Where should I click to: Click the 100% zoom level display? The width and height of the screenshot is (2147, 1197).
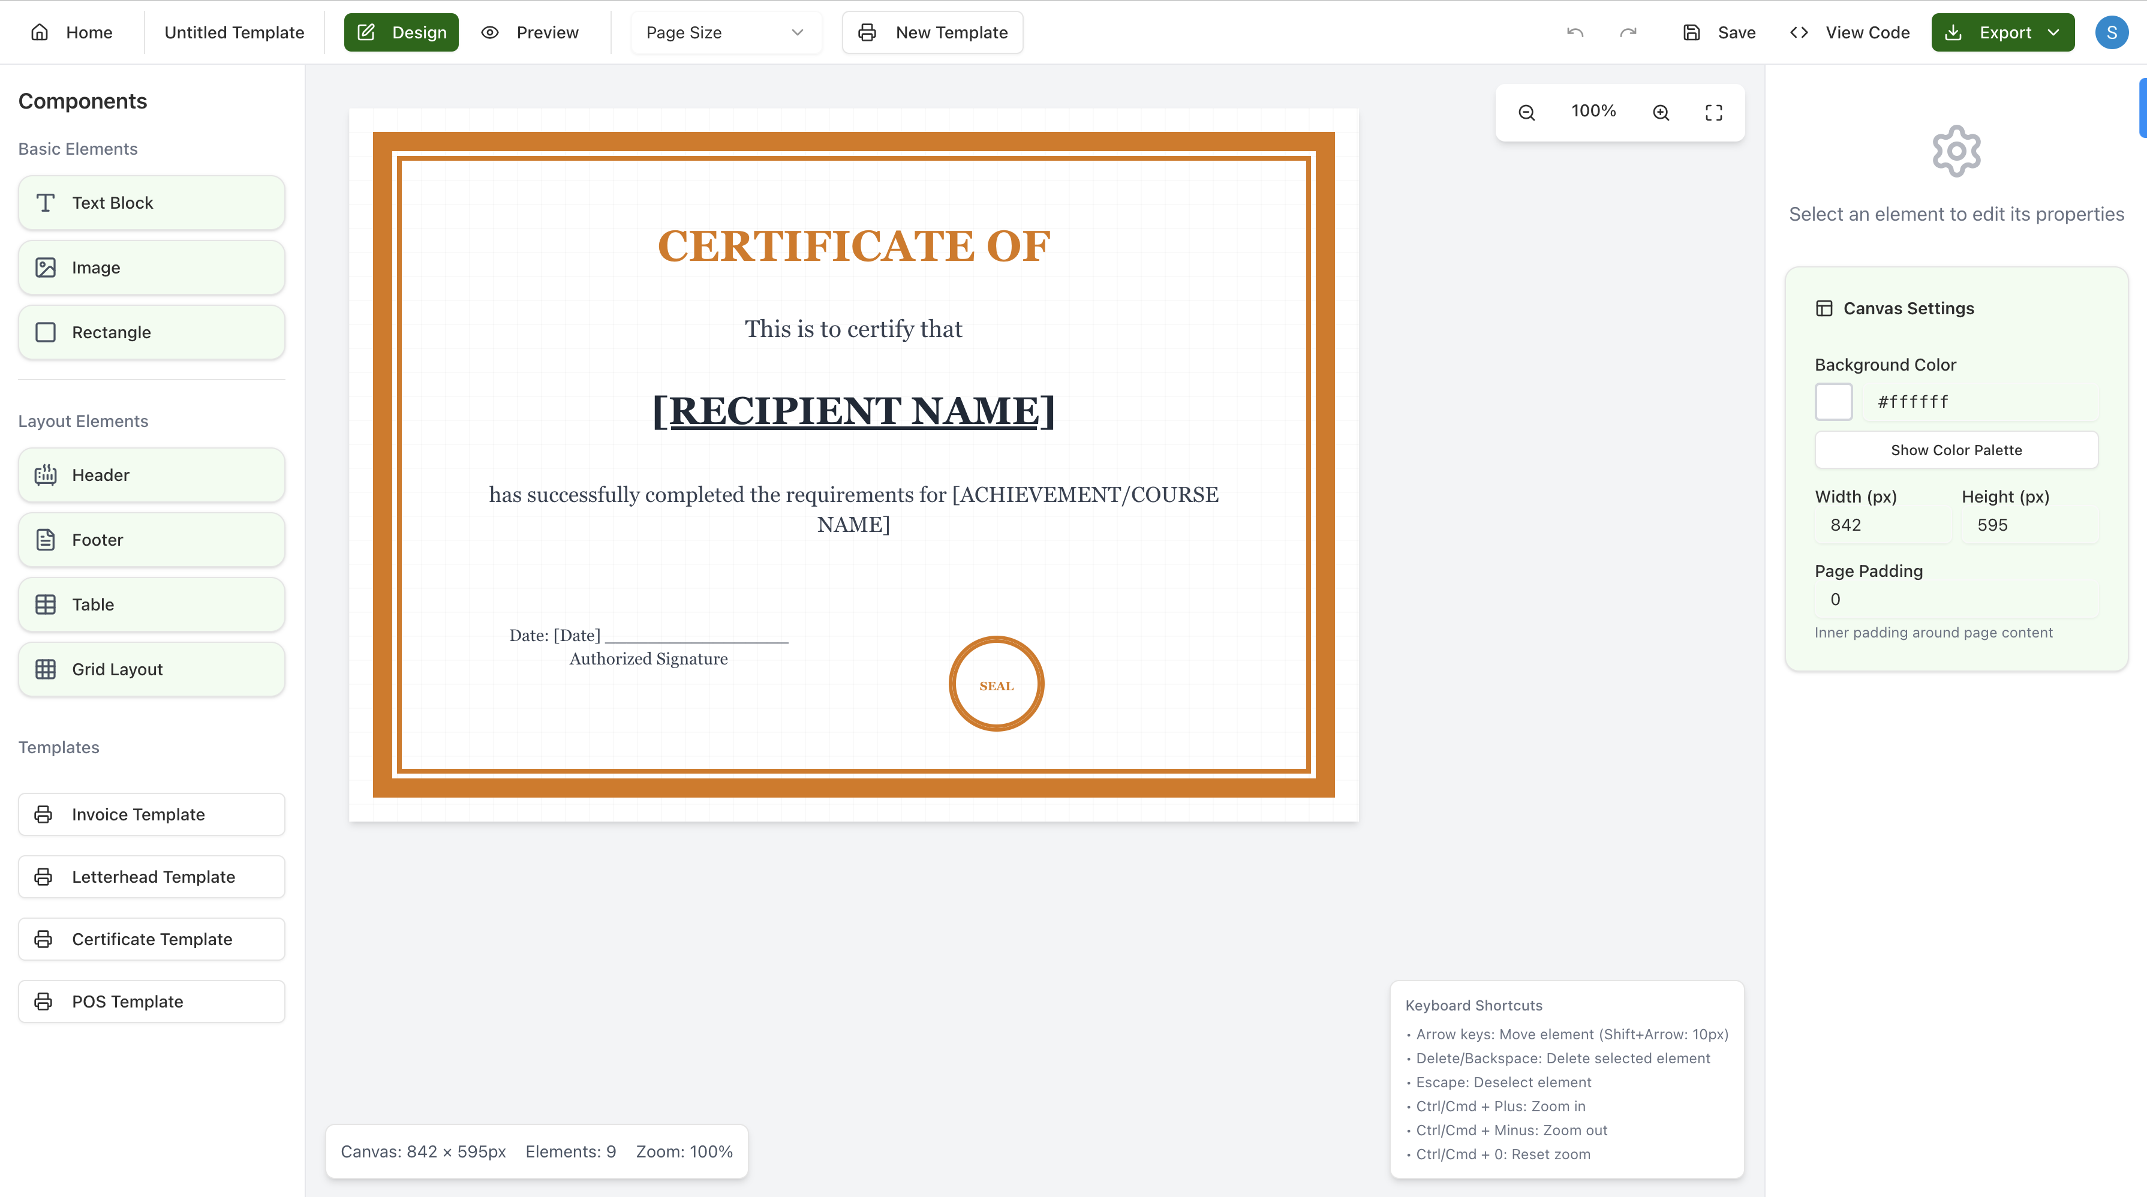pos(1593,112)
